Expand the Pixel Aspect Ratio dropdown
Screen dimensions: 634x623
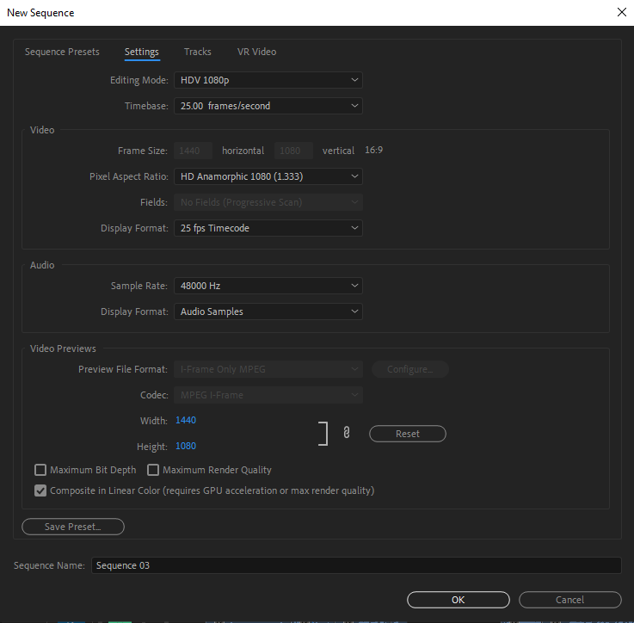pos(268,176)
